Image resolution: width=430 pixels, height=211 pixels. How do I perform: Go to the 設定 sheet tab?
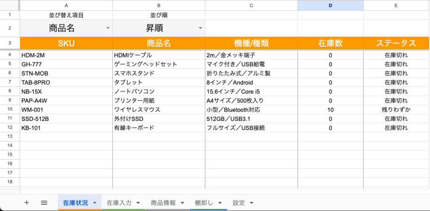pyautogui.click(x=239, y=203)
